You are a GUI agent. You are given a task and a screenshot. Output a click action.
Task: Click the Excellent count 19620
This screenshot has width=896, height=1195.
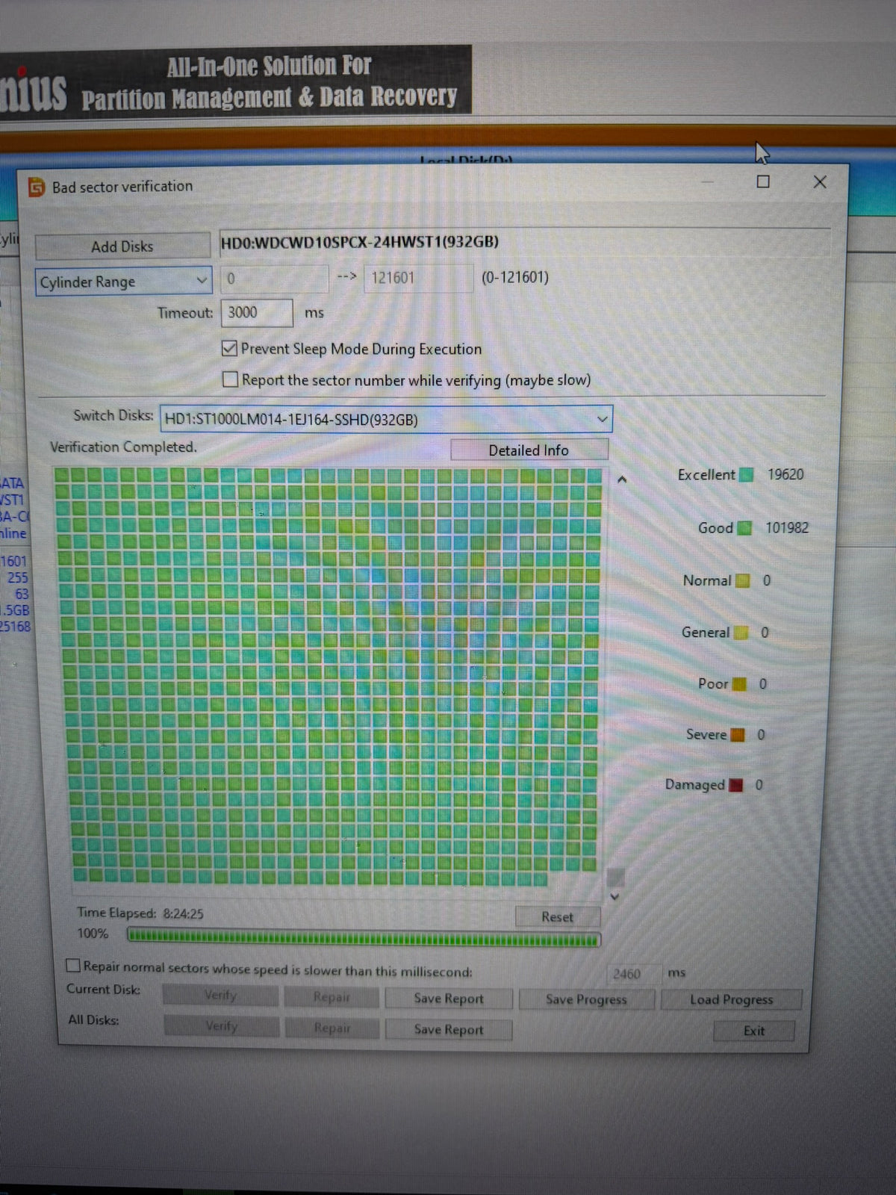(x=785, y=474)
